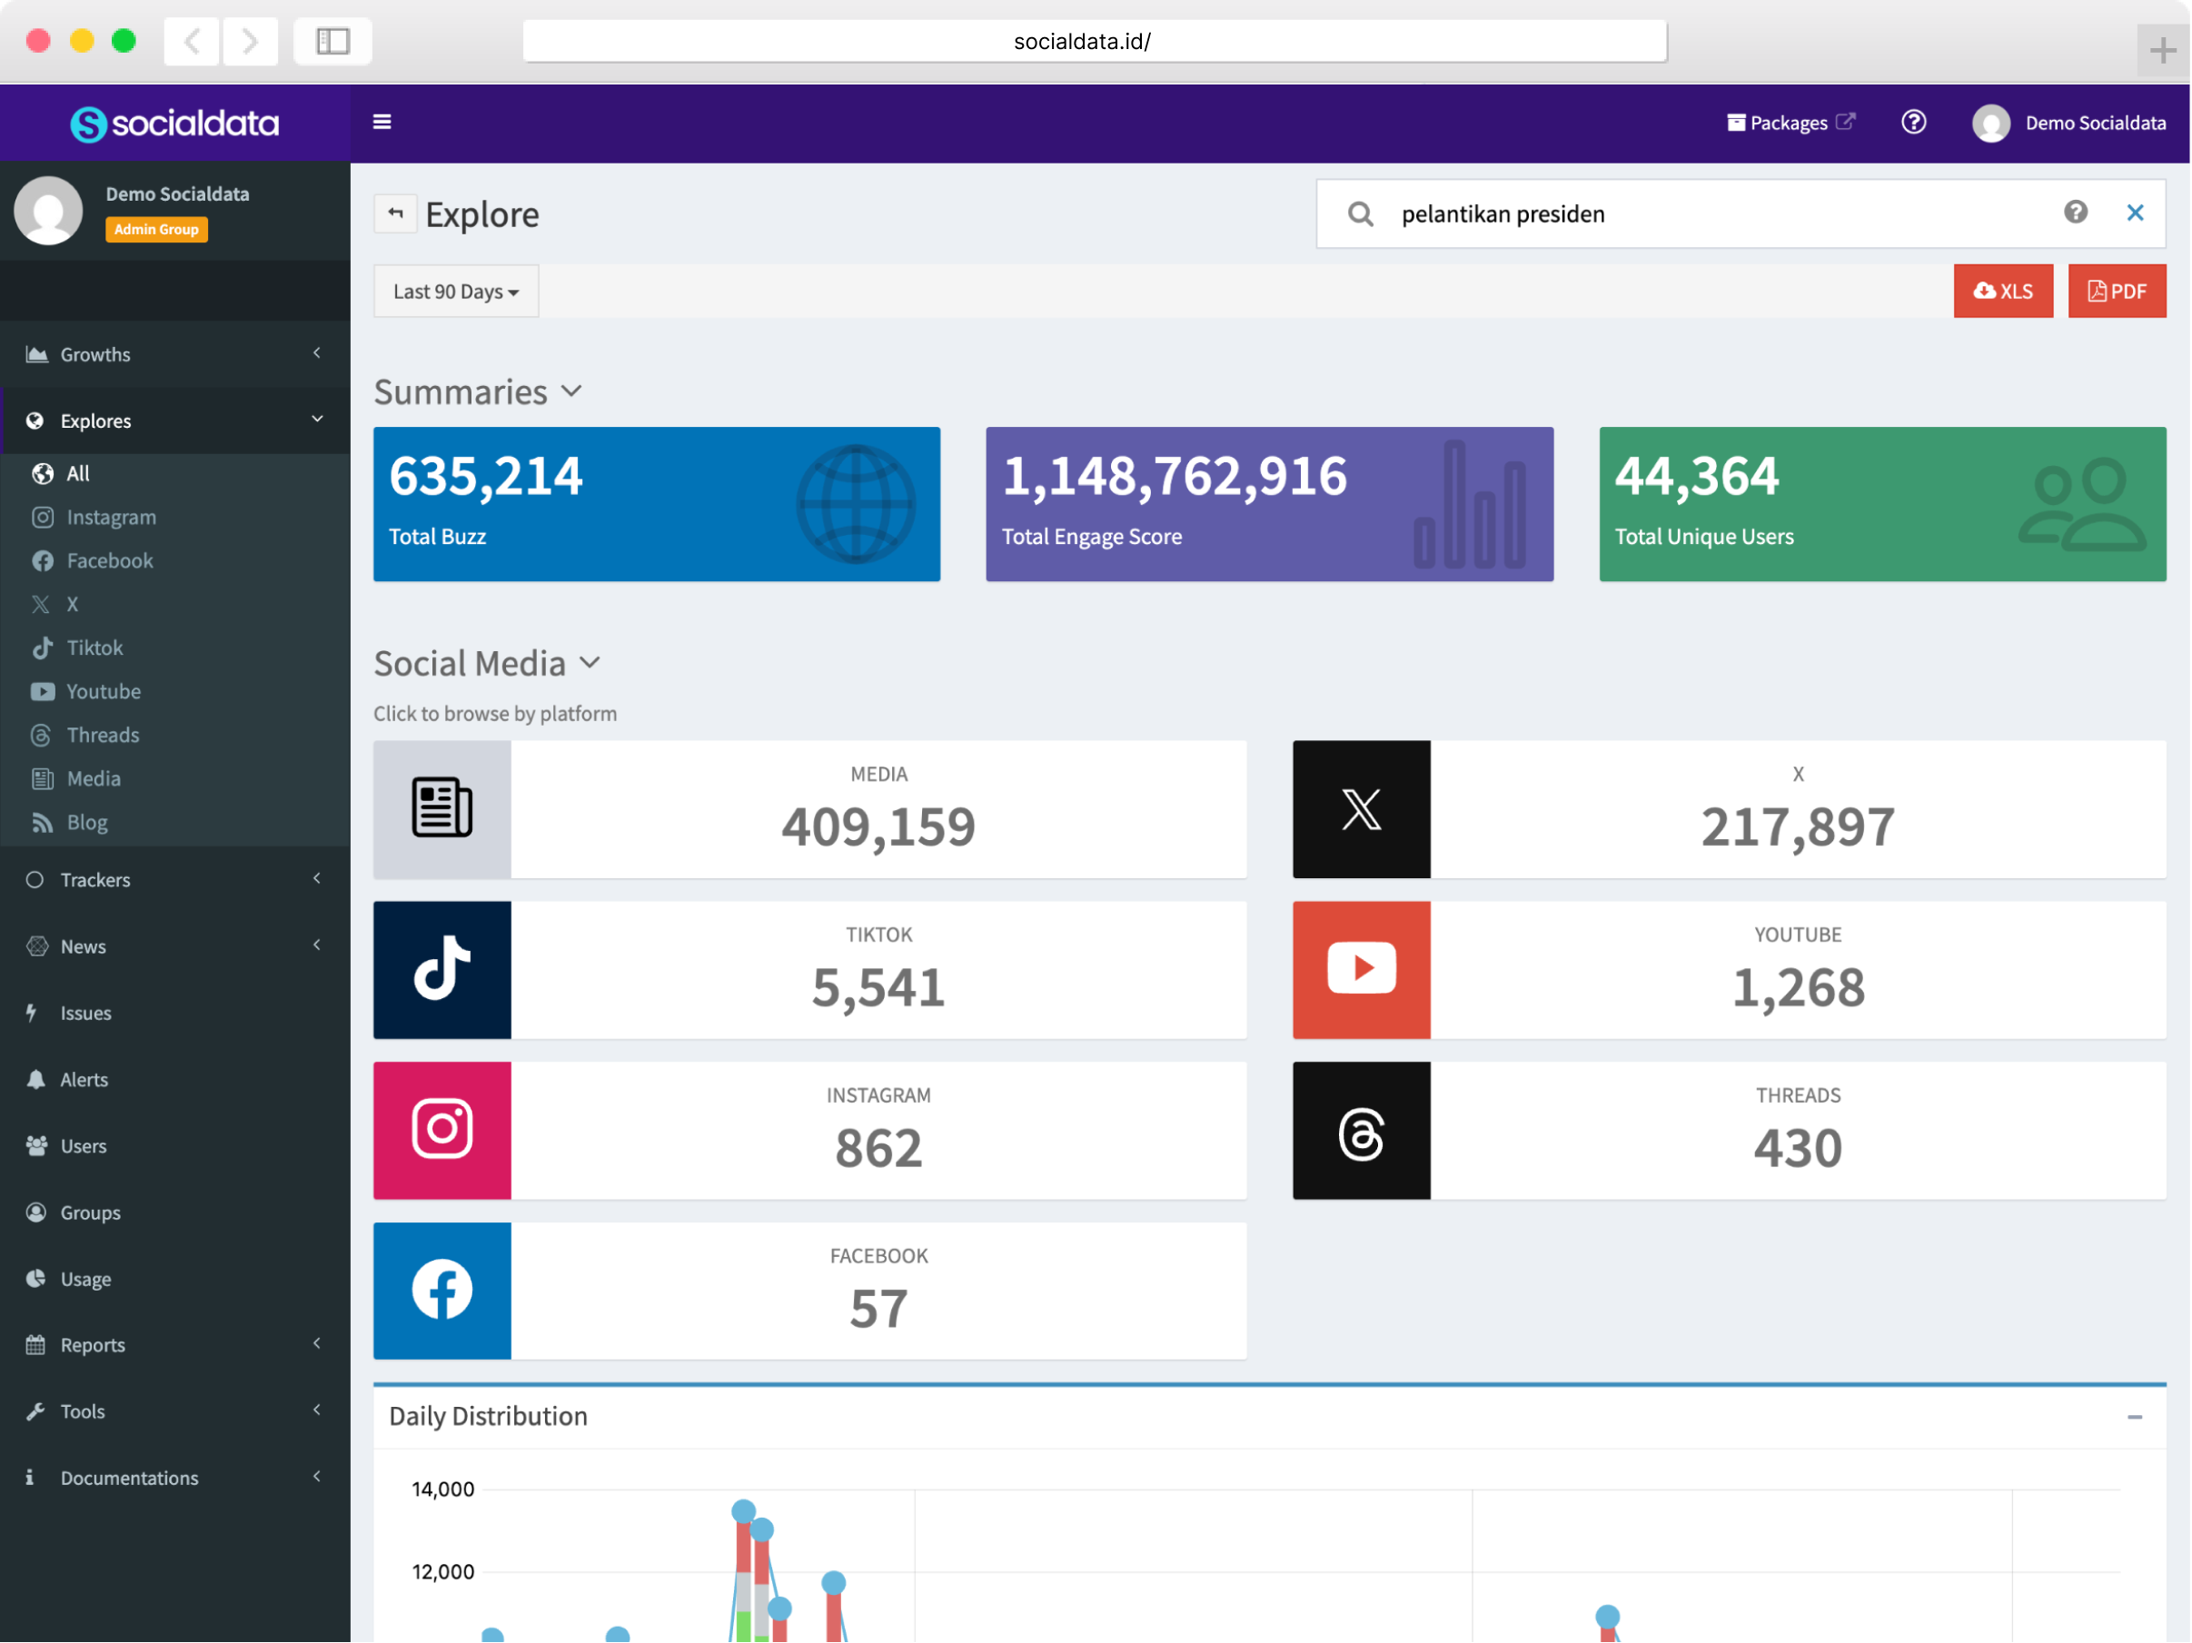Collapse the Summaries section chevron

(571, 391)
